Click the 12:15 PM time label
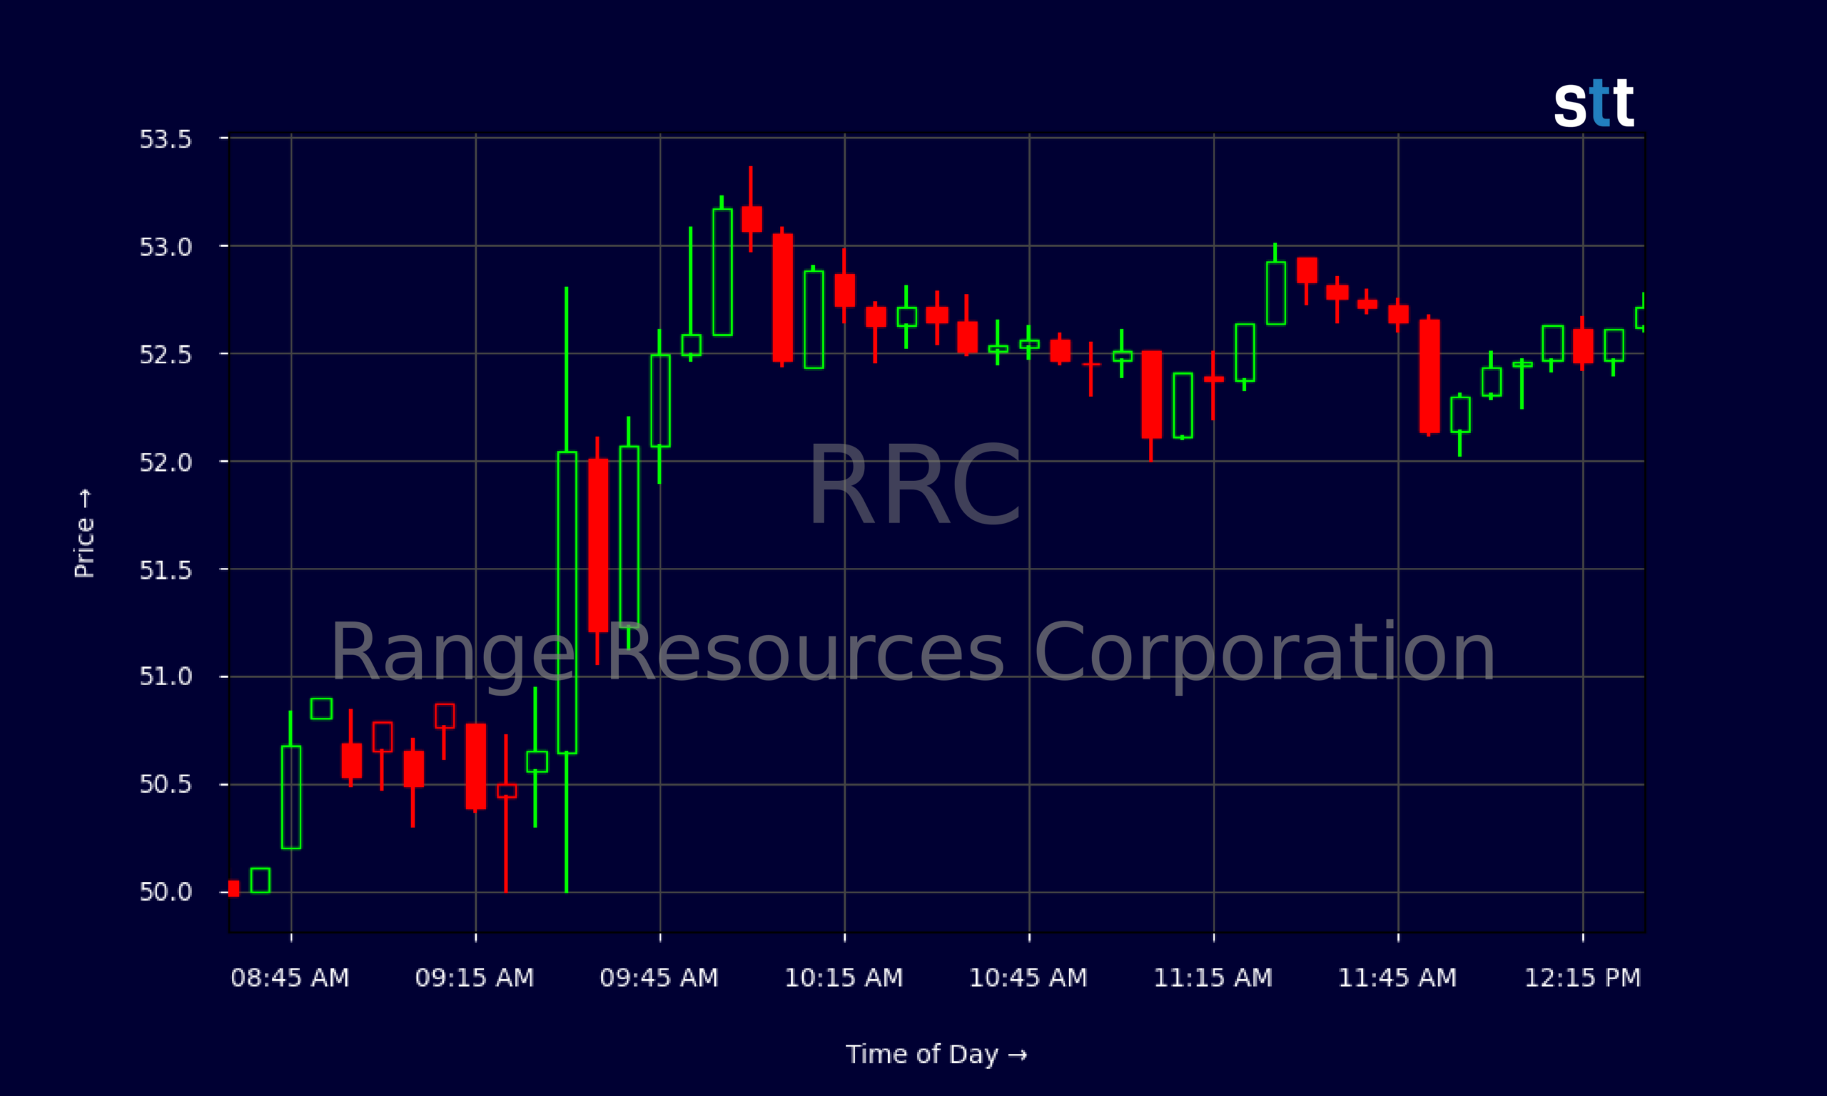 (x=1582, y=978)
